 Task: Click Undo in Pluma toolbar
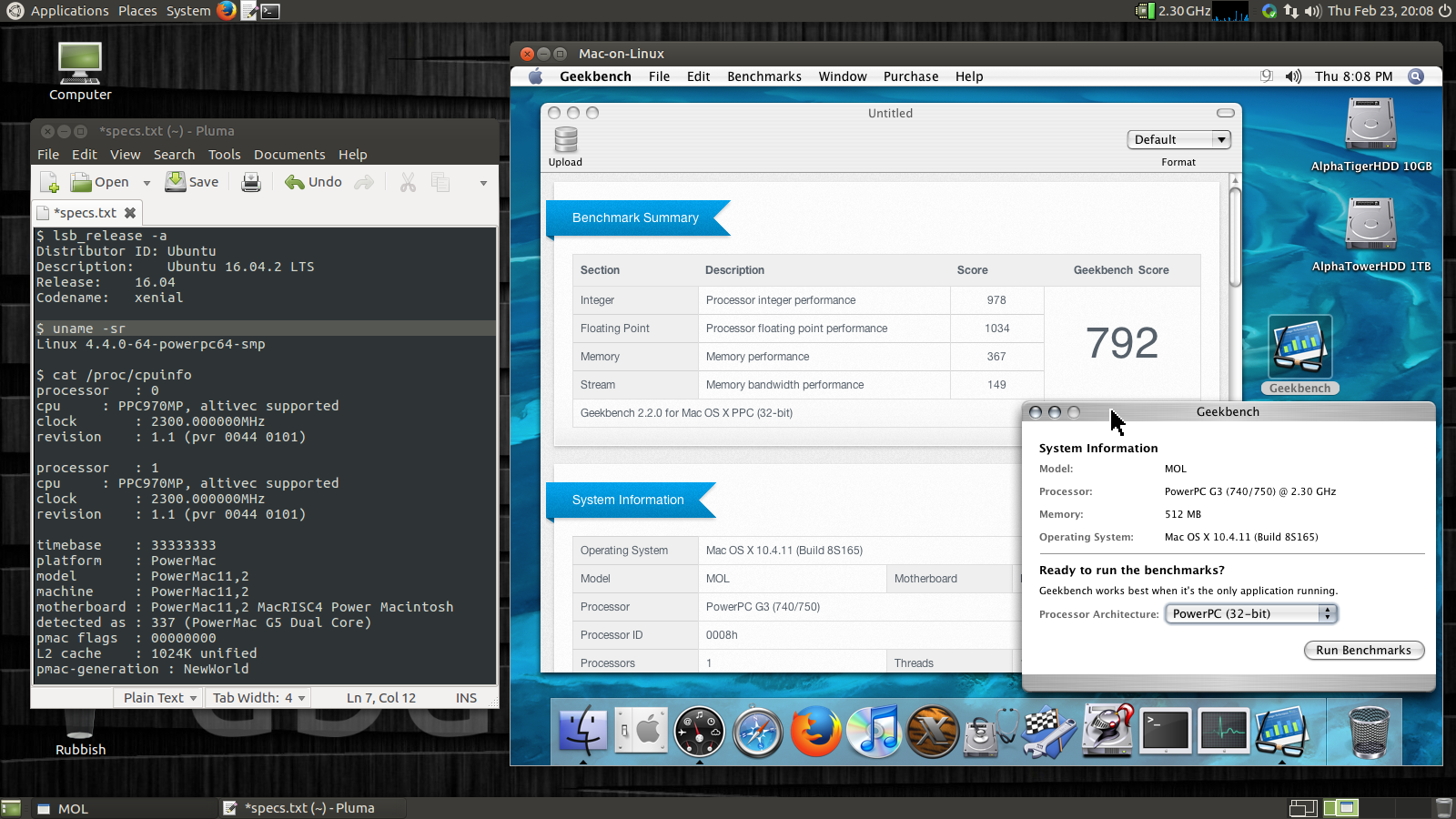pyautogui.click(x=314, y=182)
